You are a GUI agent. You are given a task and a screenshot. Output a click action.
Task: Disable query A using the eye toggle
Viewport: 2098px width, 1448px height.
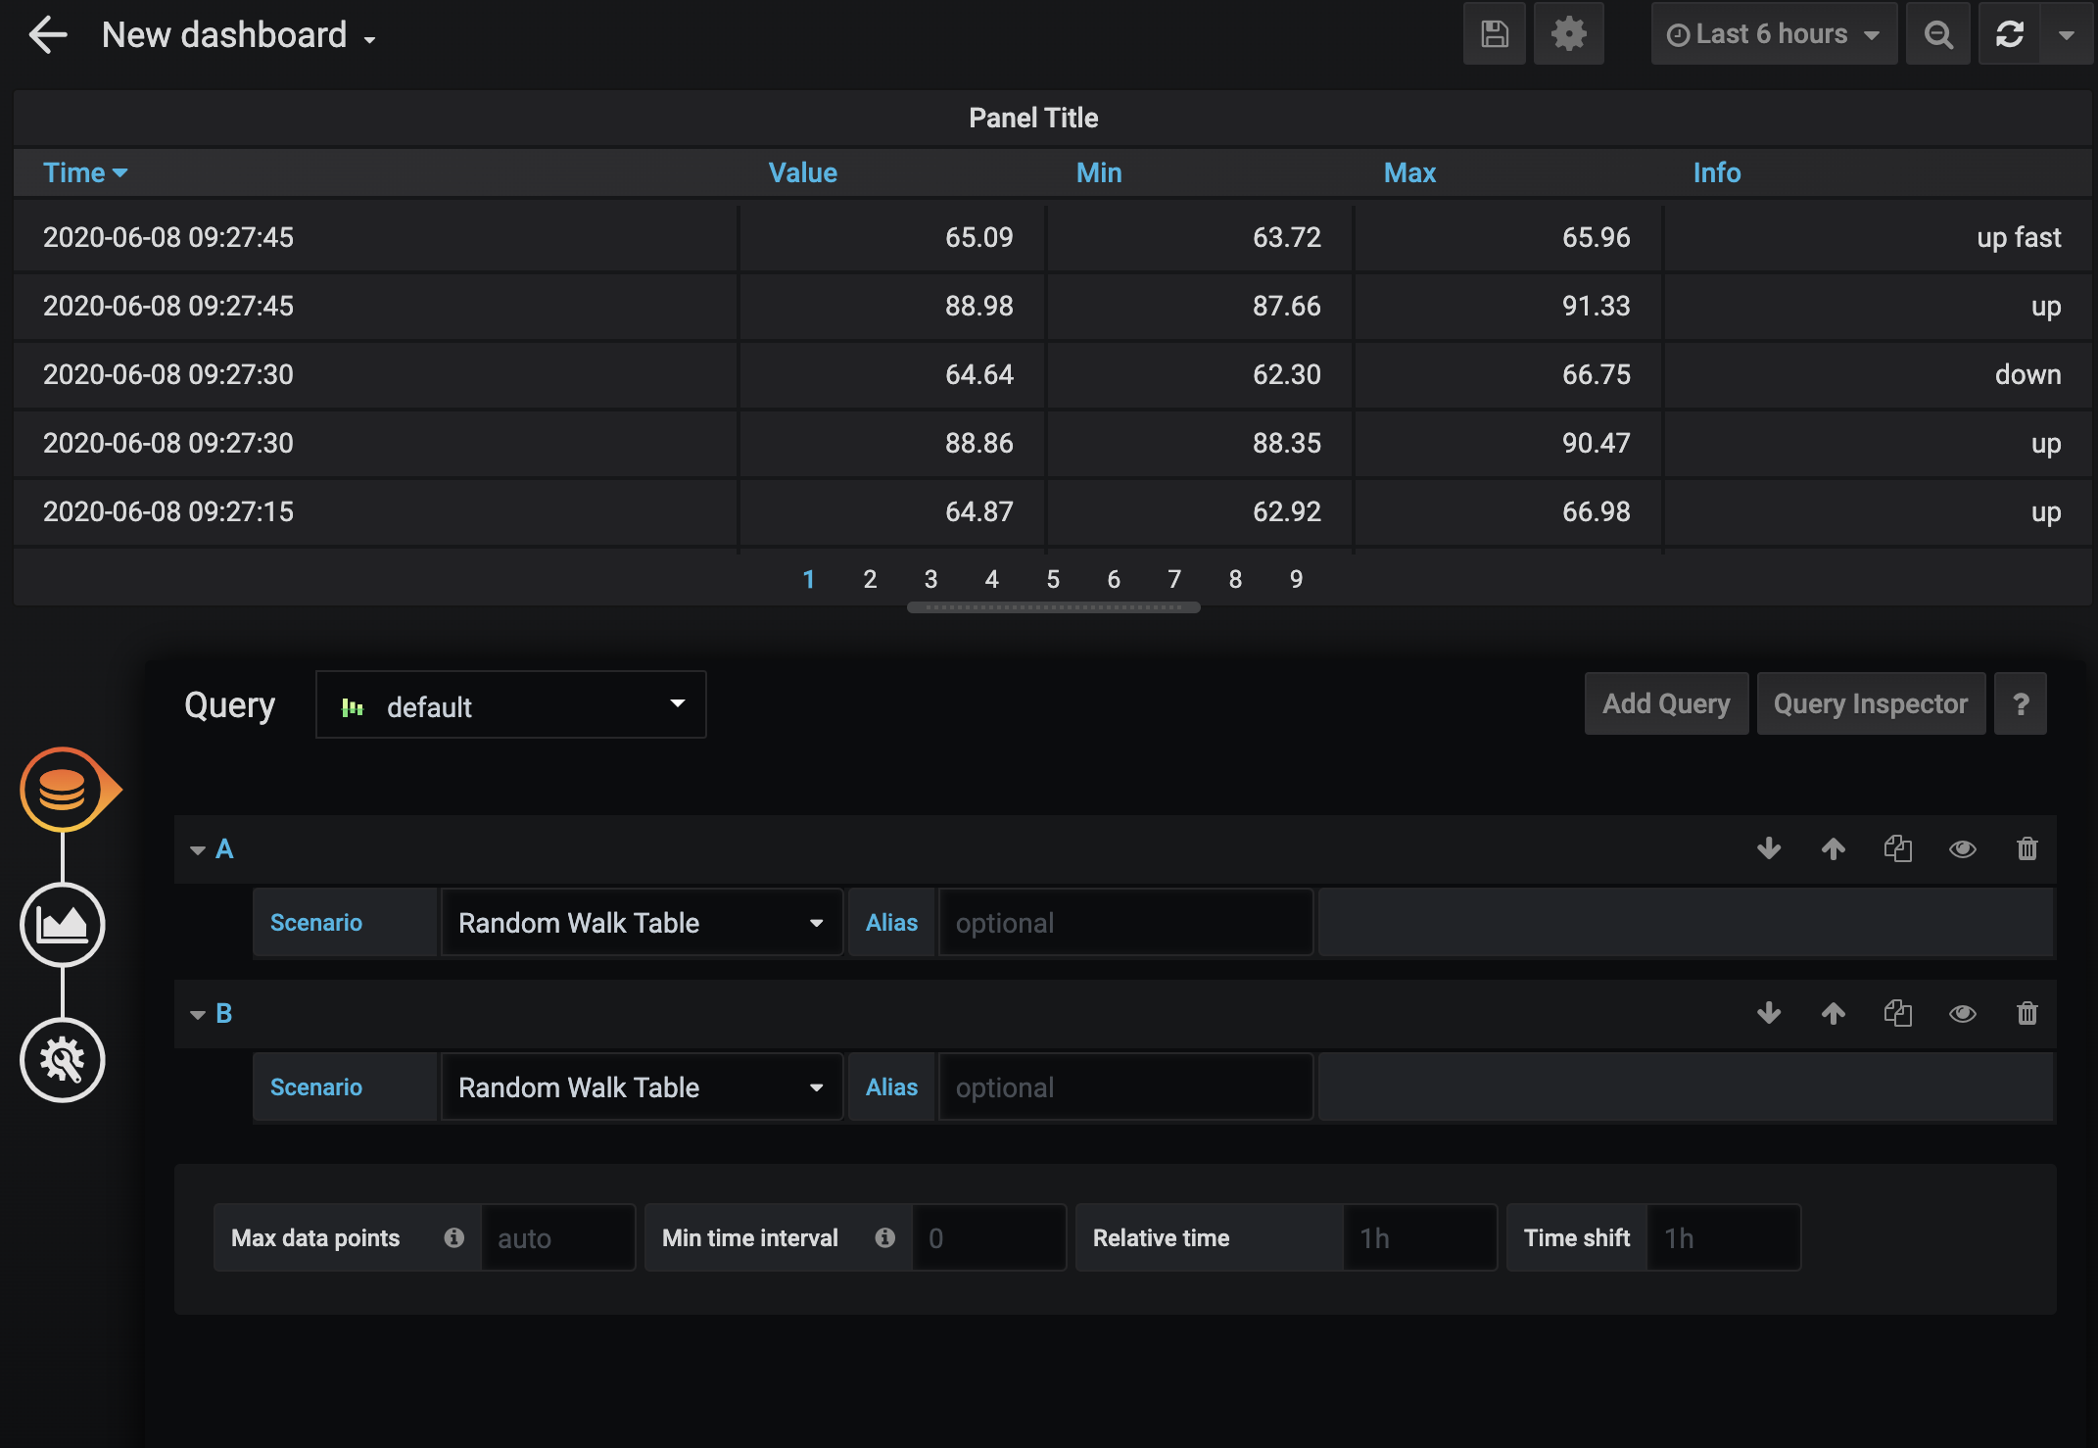tap(1963, 848)
